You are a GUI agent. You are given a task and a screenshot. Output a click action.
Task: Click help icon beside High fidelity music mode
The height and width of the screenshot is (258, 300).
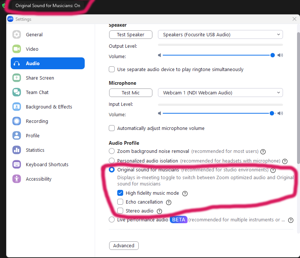185,193
